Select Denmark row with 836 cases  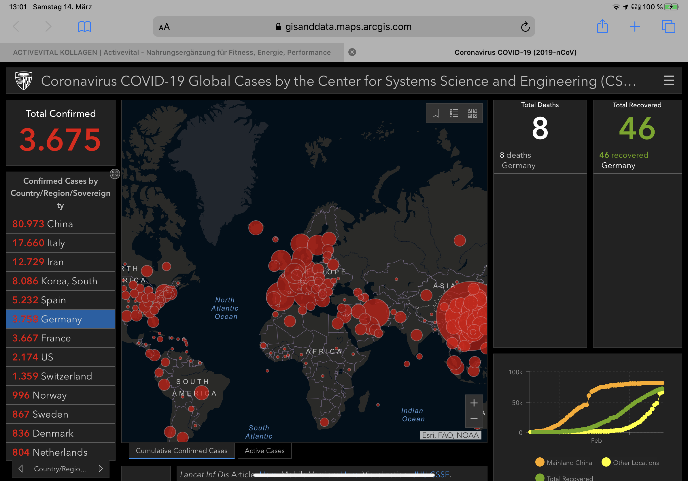[x=61, y=433]
